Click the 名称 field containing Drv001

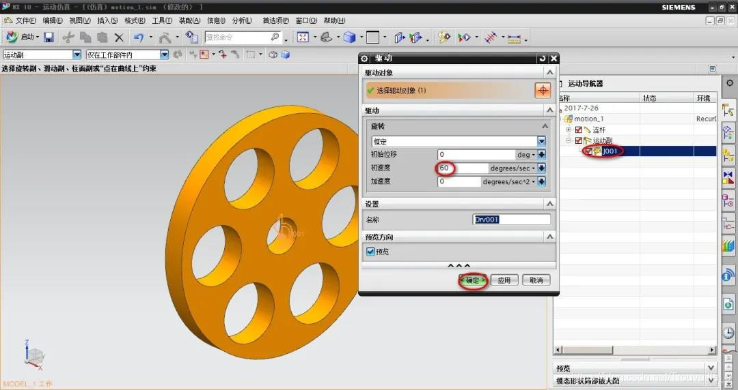point(512,220)
